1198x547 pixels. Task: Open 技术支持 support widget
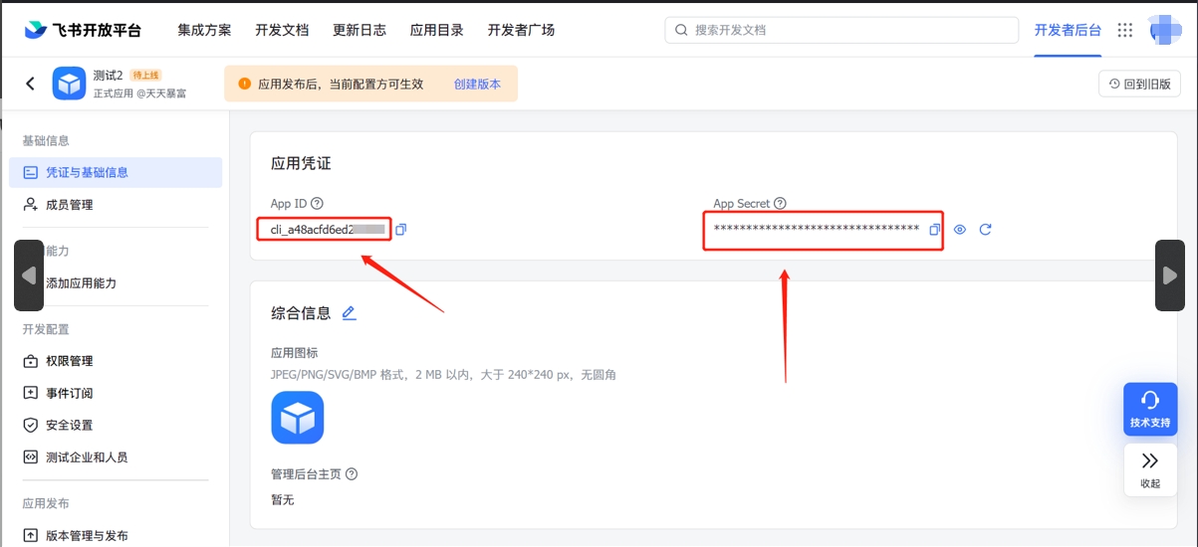(x=1150, y=409)
